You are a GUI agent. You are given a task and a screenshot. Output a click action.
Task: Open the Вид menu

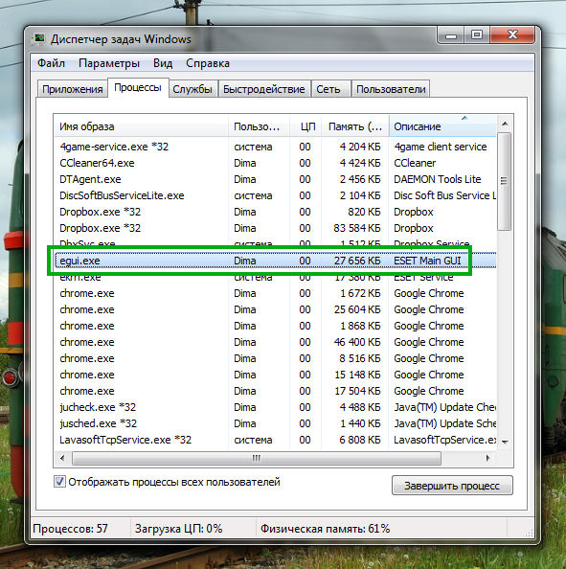click(163, 63)
